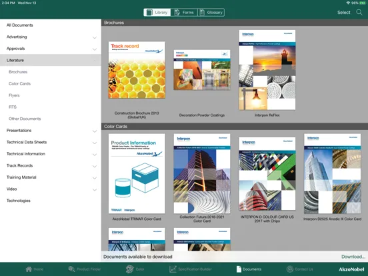
Task: Open the Product Finder icon
Action: [x=71, y=269]
